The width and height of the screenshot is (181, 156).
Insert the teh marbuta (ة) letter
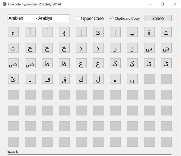149,32
